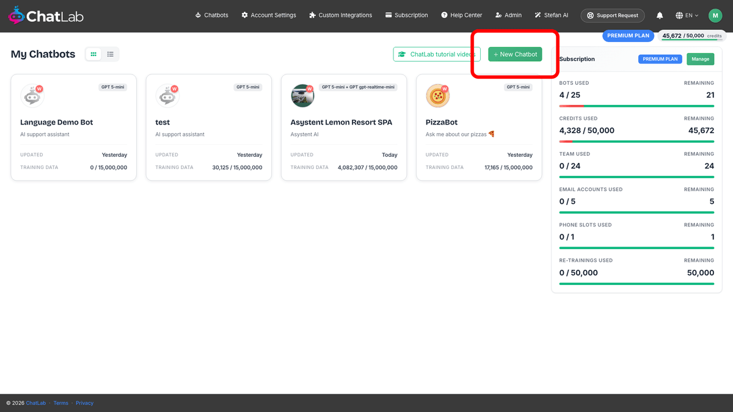The width and height of the screenshot is (733, 412).
Task: Click the 0 / 1 phone slots value
Action: coord(567,237)
